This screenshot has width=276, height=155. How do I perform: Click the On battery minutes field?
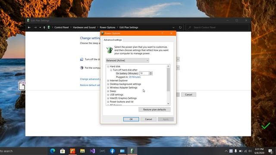coord(144,73)
